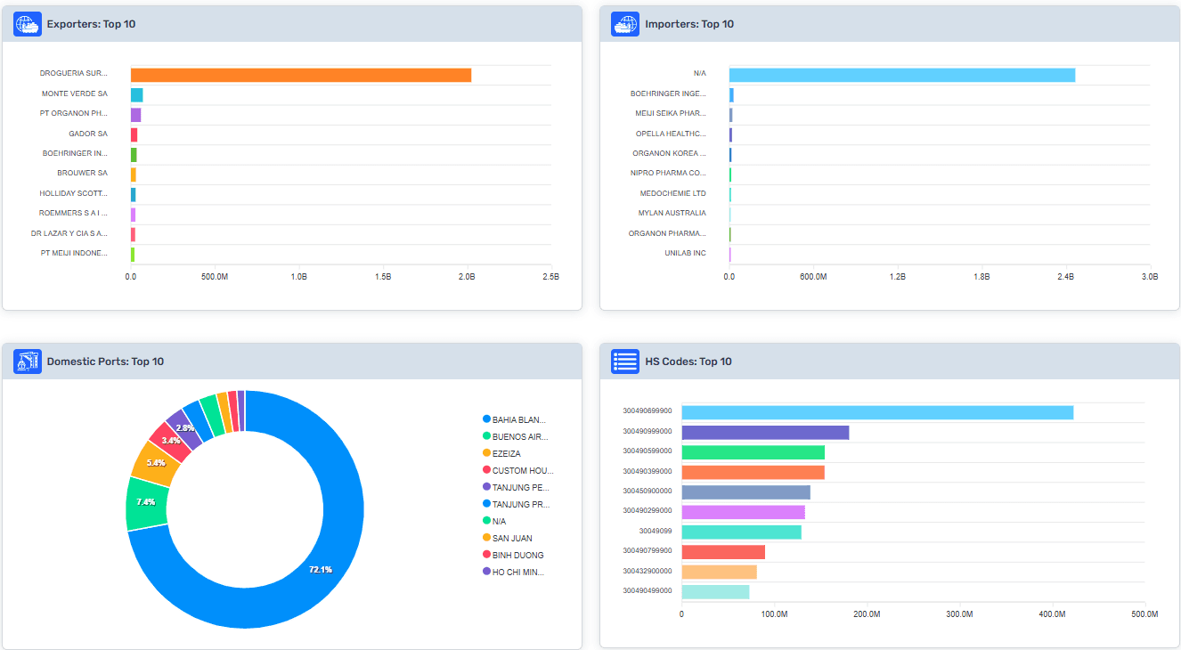Click the purple HO CHI MIN... legend dot
Image resolution: width=1181 pixels, height=650 pixels.
point(486,572)
